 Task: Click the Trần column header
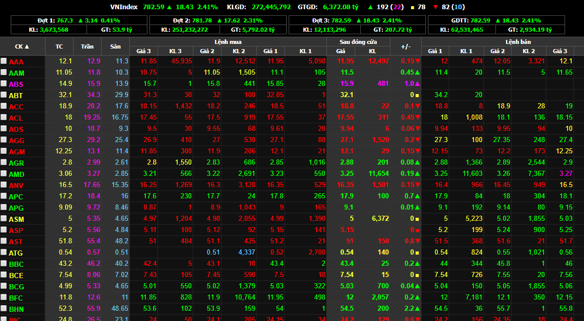click(x=87, y=47)
